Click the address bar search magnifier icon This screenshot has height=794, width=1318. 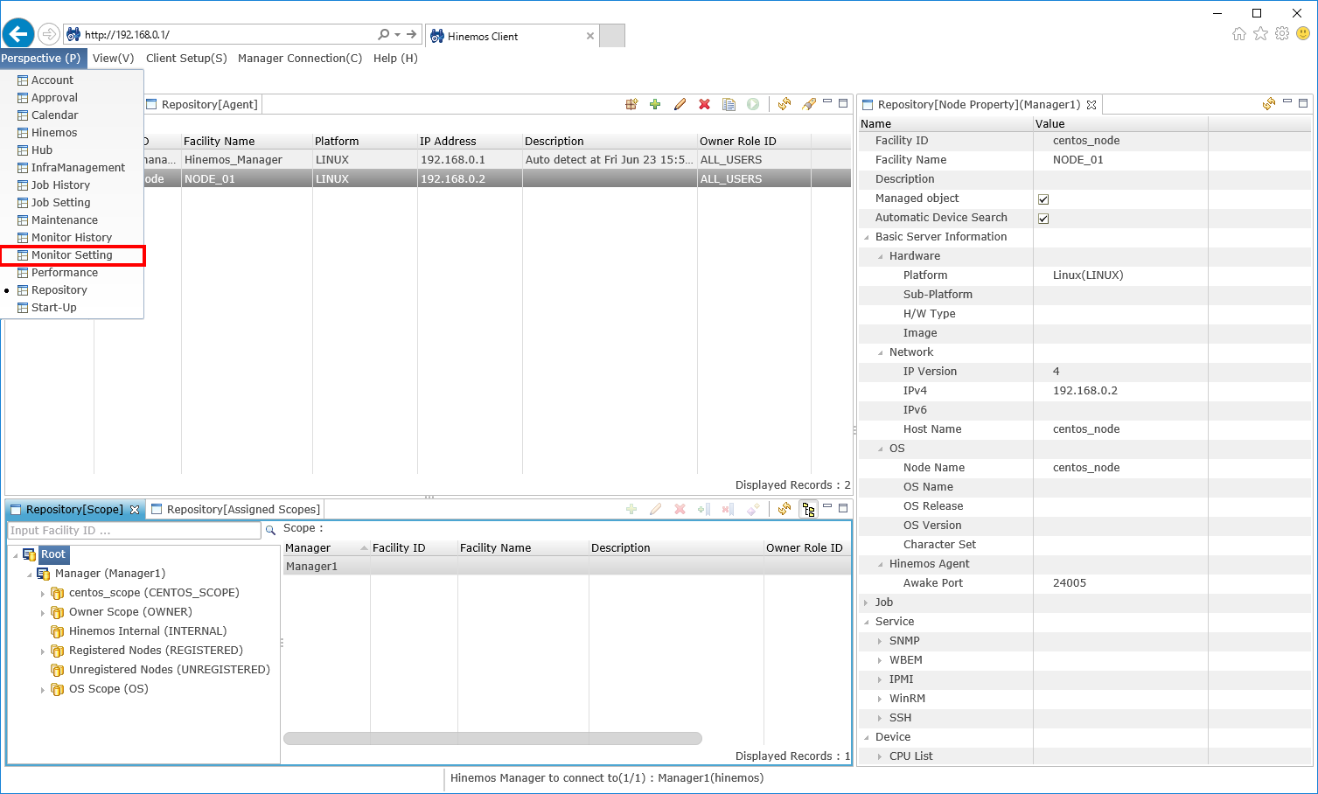[383, 35]
